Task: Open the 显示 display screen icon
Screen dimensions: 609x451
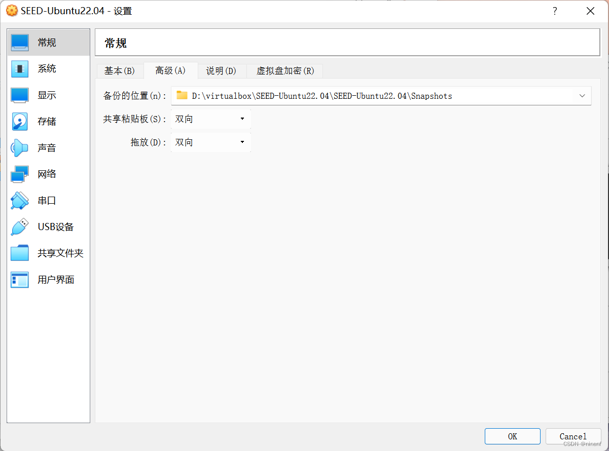Action: (x=20, y=95)
